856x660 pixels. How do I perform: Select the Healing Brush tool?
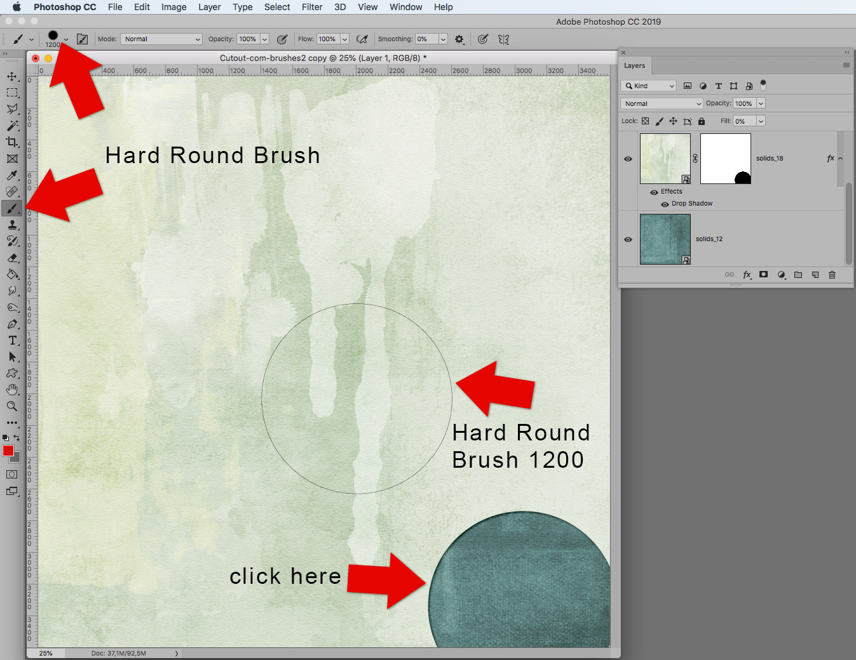(12, 192)
